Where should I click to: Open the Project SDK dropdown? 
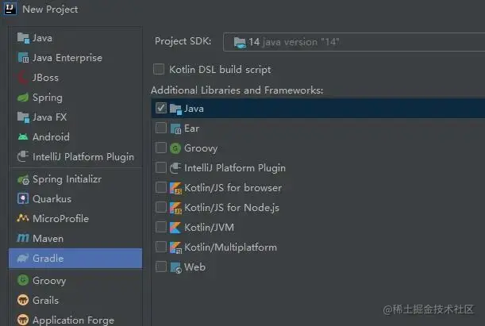pos(354,42)
